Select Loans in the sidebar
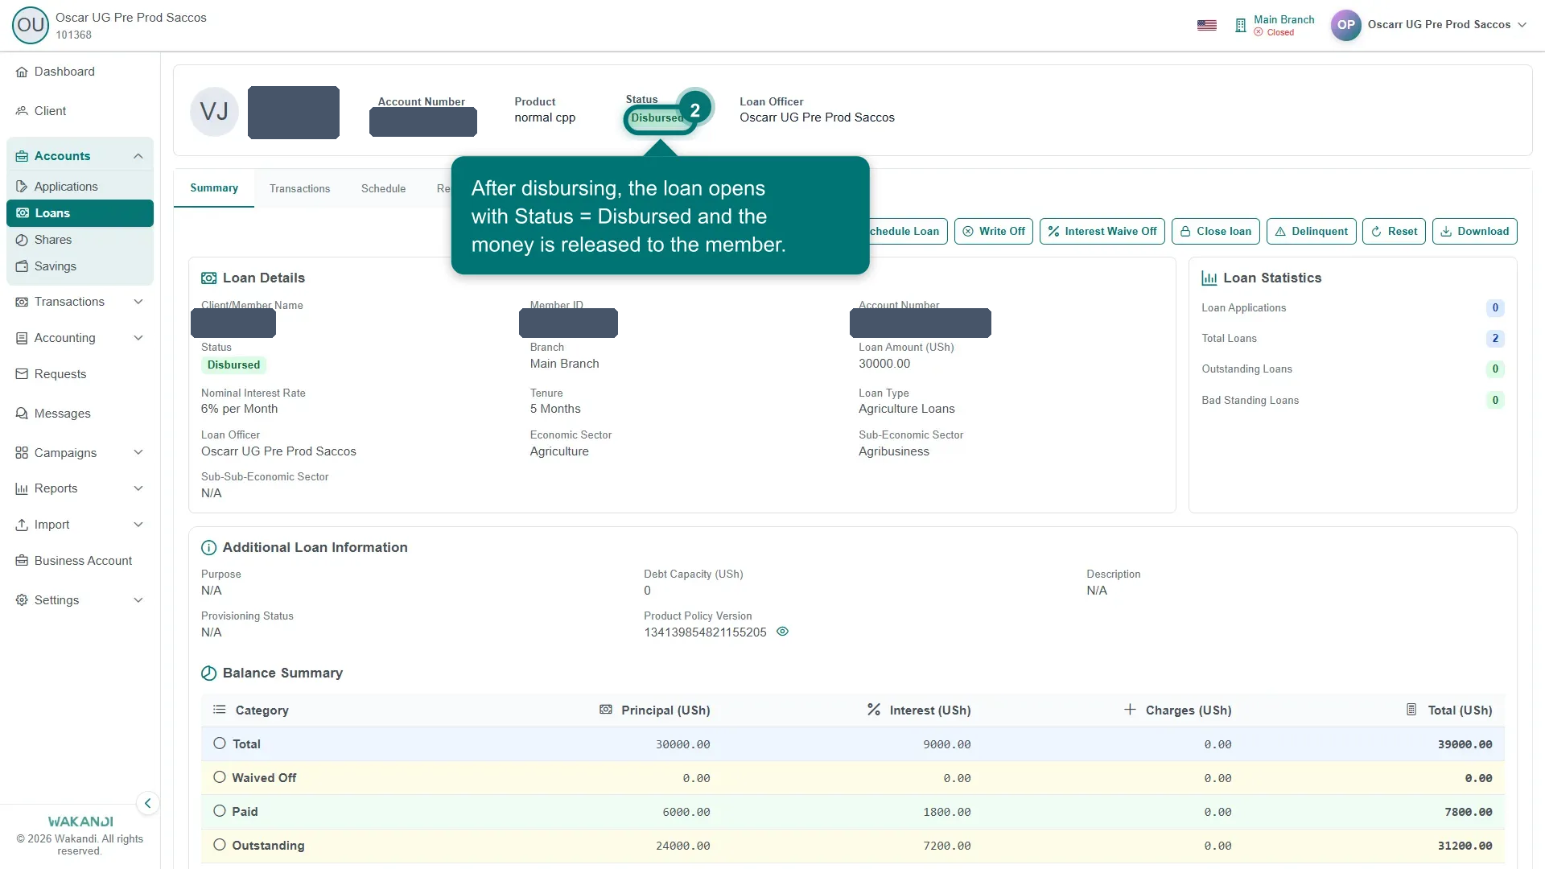The image size is (1545, 869). click(80, 213)
